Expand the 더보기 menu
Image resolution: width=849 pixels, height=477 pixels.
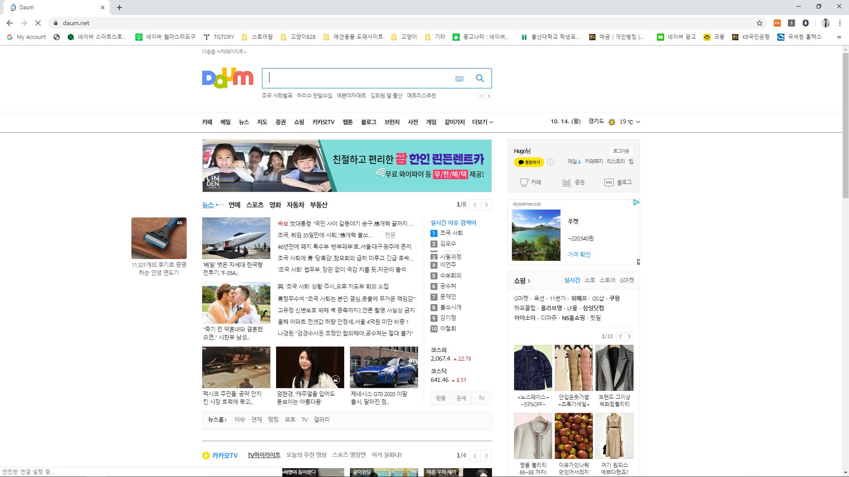click(482, 122)
